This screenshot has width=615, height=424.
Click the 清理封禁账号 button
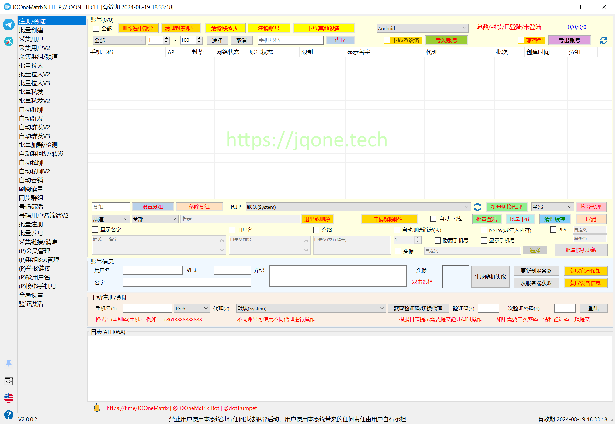pos(180,28)
